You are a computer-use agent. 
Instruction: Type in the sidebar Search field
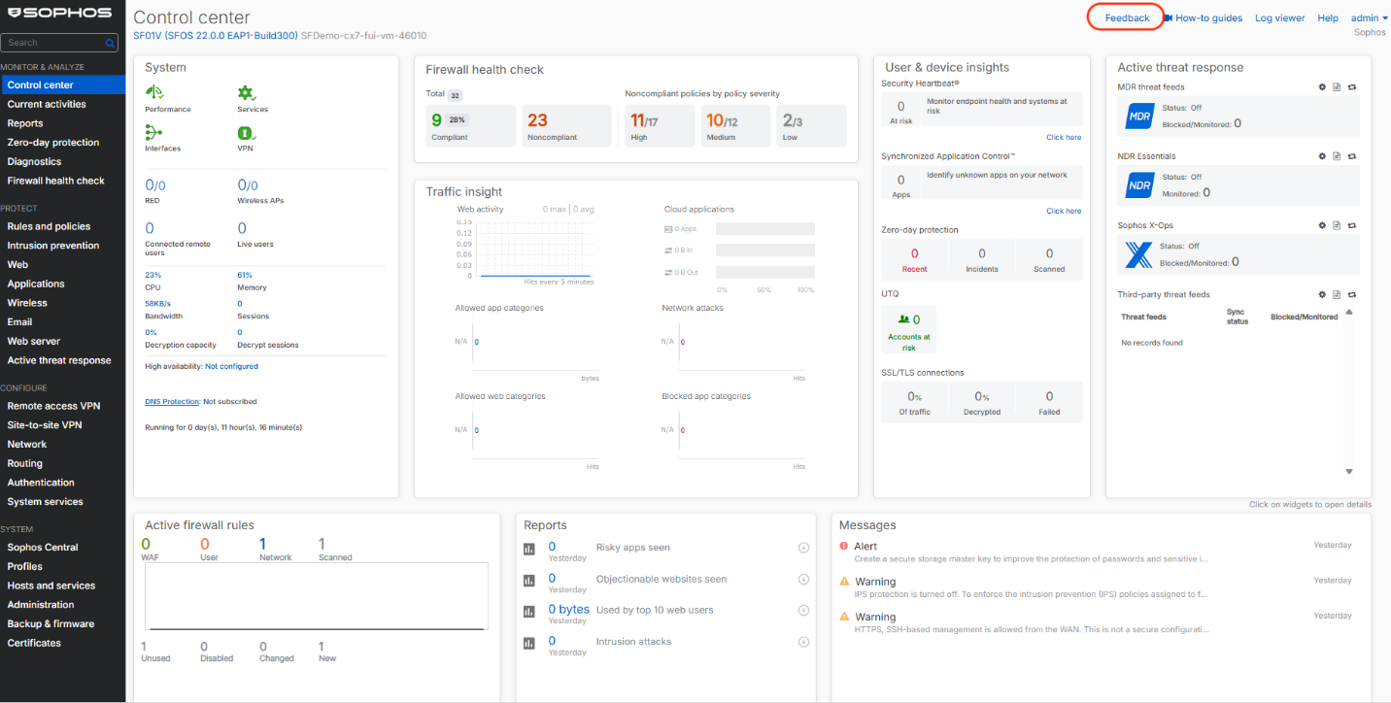click(53, 43)
